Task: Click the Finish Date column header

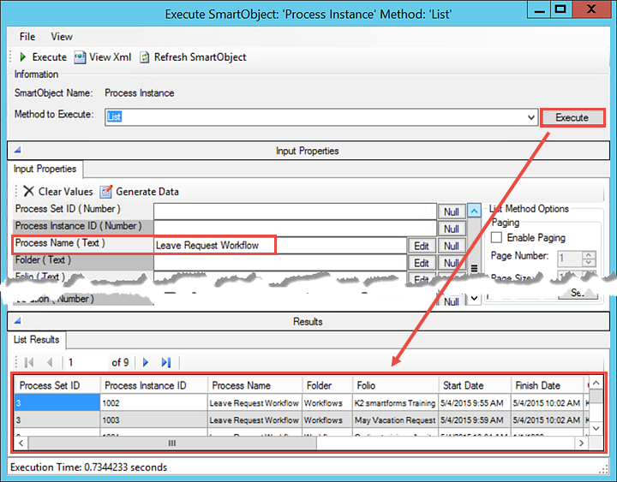Action: 547,385
